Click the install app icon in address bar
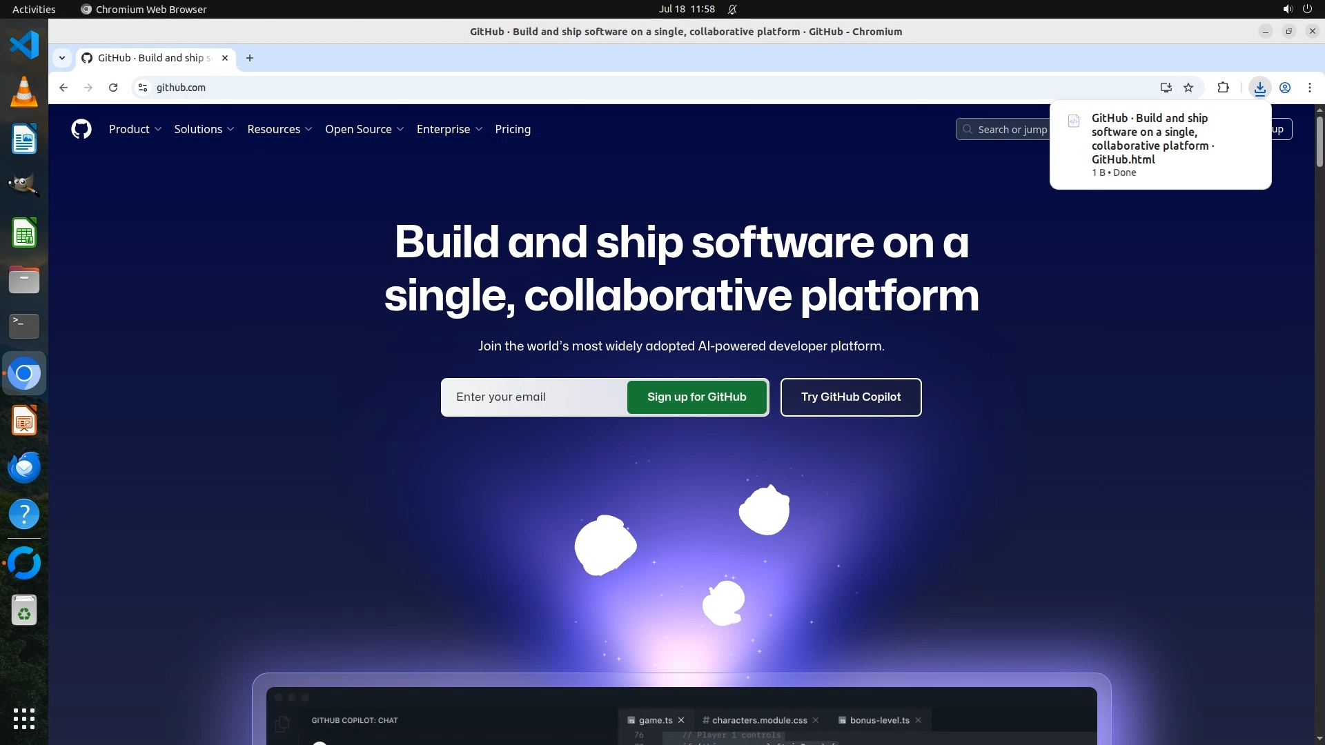Image resolution: width=1325 pixels, height=745 pixels. tap(1166, 88)
